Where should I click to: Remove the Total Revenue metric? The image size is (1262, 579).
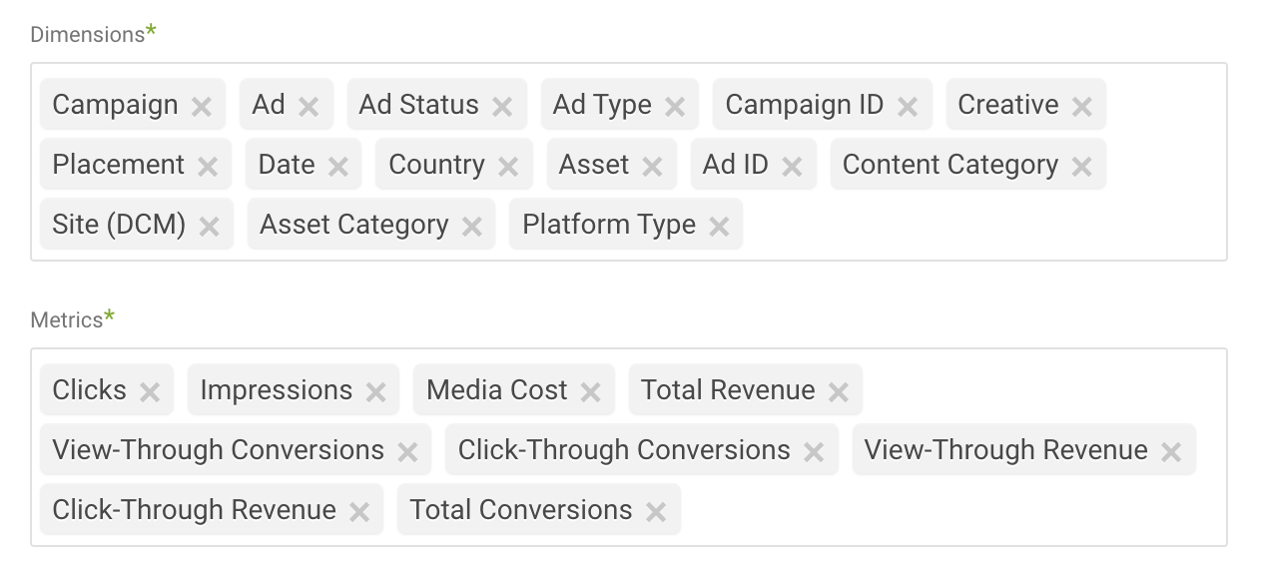(839, 392)
